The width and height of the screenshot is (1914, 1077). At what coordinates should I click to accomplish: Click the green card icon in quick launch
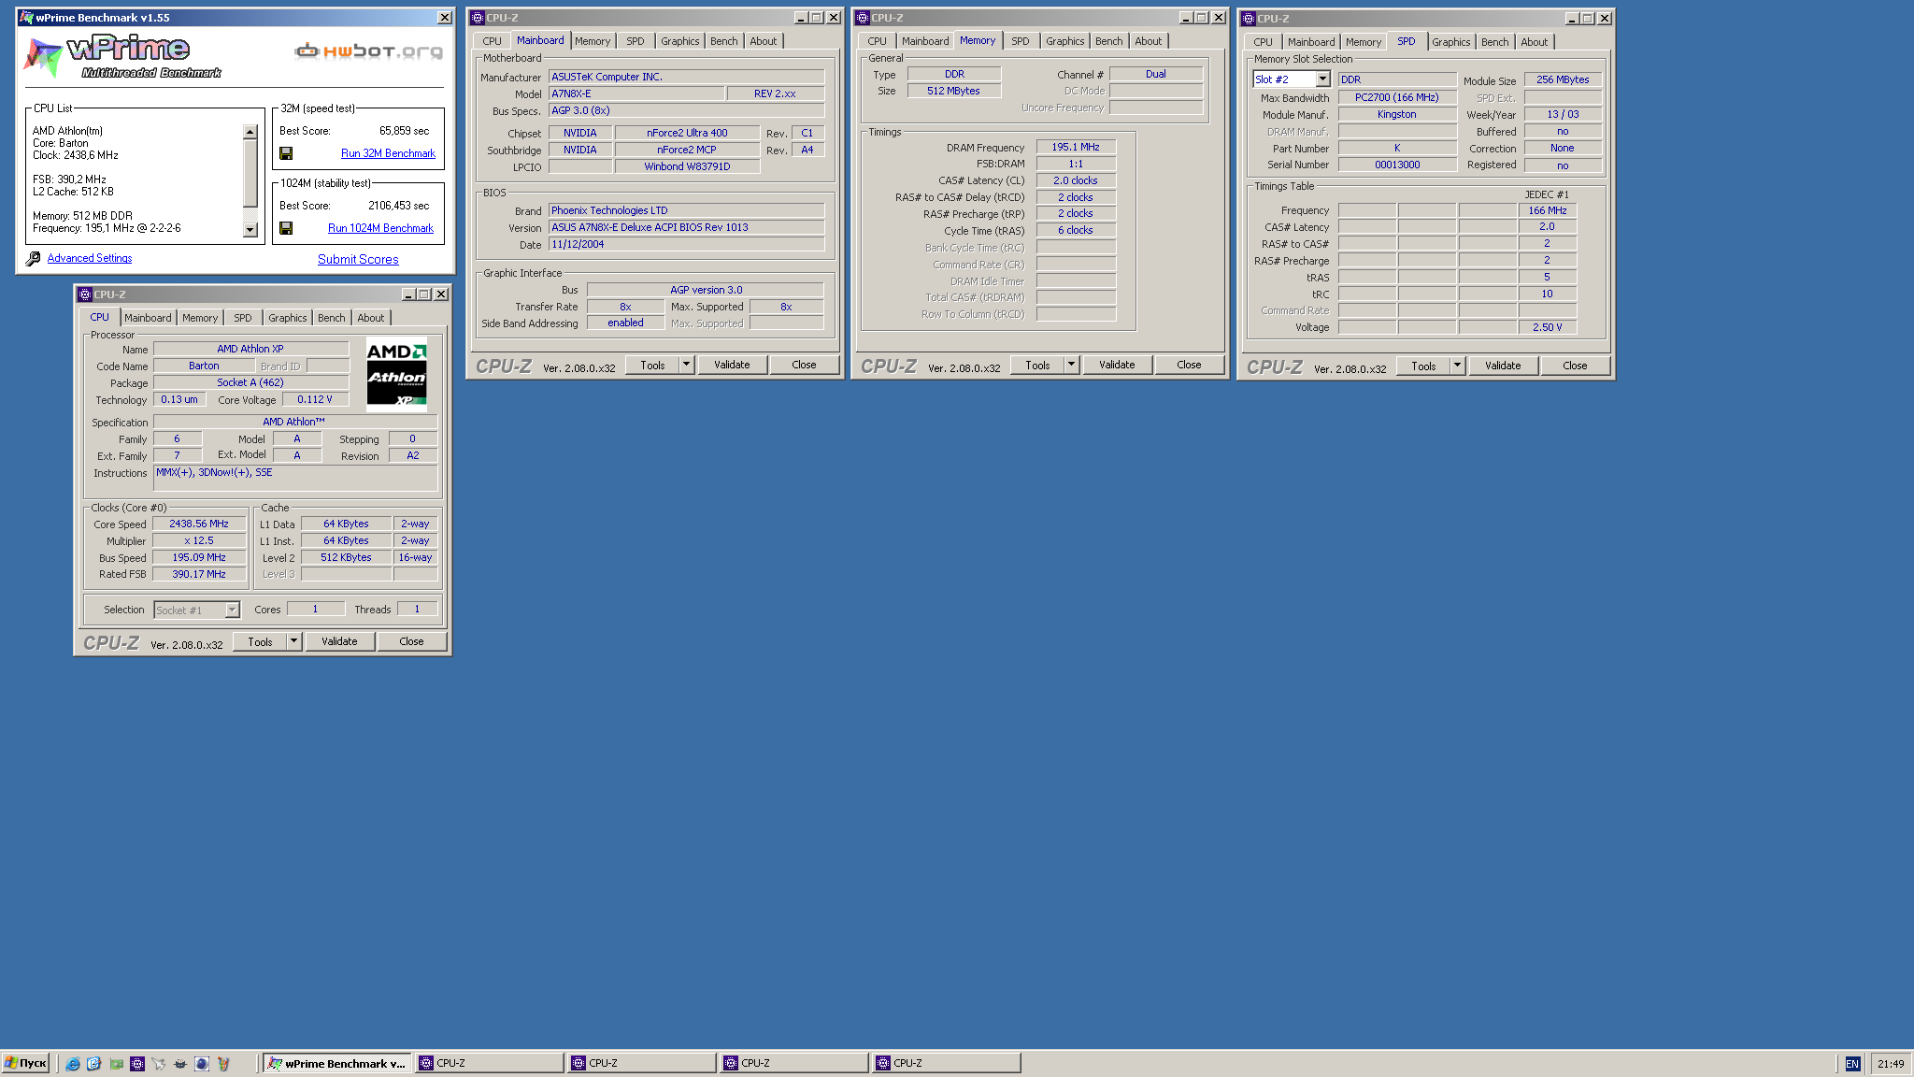pos(116,1064)
